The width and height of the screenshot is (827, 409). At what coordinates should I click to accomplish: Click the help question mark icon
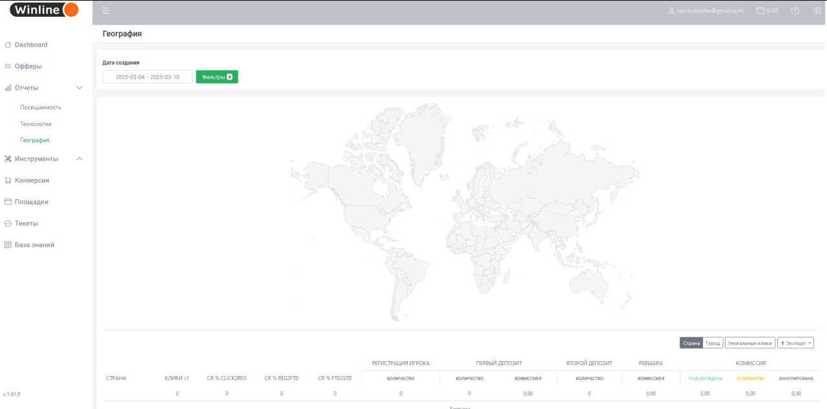coord(795,11)
